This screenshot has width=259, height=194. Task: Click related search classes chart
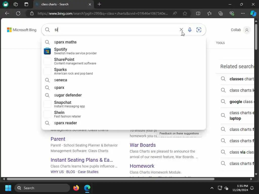click(x=238, y=79)
